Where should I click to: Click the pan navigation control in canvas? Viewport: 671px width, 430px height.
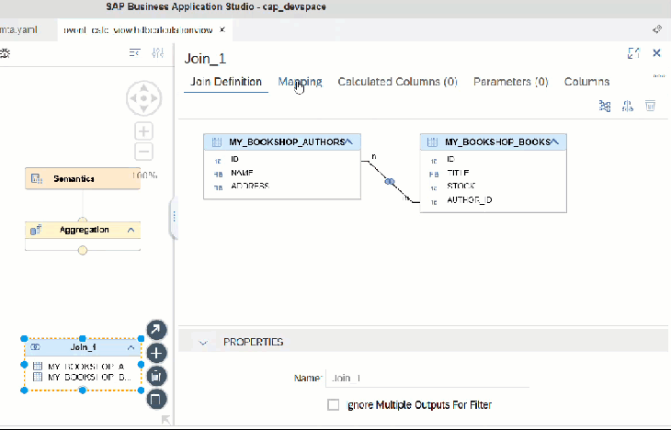tap(143, 98)
